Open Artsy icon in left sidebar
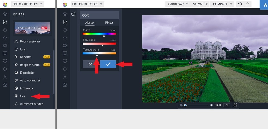The image size is (268, 129). click(5, 46)
